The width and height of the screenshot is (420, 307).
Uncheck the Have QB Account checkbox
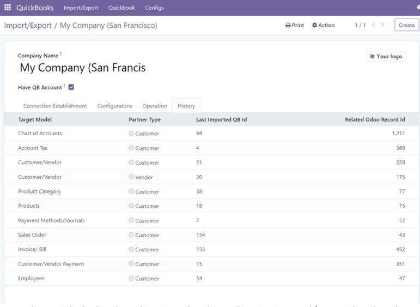click(x=71, y=87)
